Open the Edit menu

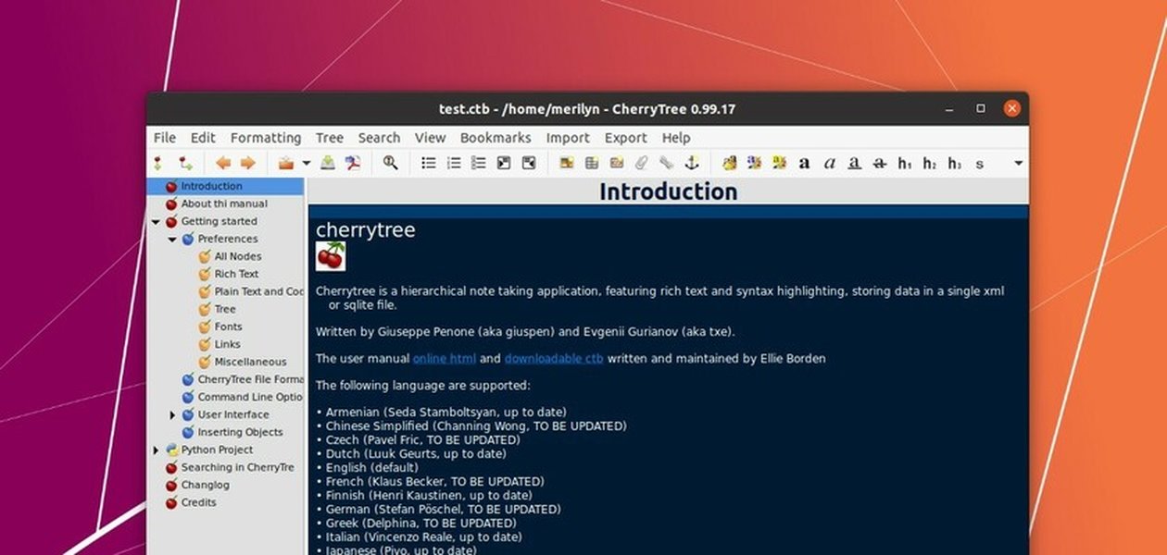(x=203, y=138)
